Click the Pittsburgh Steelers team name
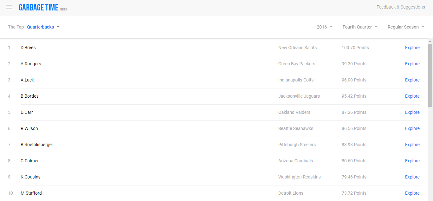433x201 pixels. point(297,145)
